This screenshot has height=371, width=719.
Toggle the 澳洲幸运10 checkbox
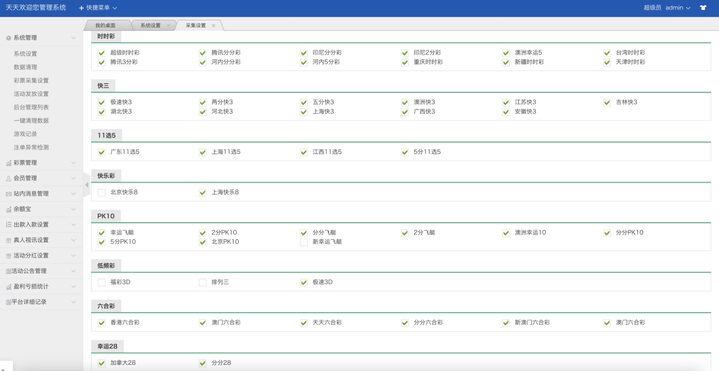tap(506, 233)
